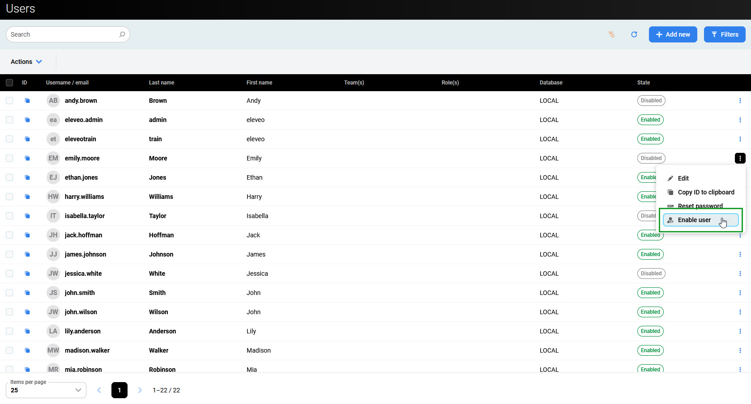Check the box for ethan.jones row

pyautogui.click(x=9, y=177)
